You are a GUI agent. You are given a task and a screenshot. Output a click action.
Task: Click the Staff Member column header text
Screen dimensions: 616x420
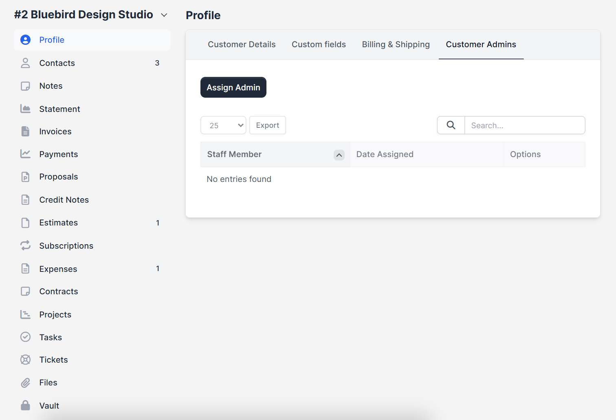coord(234,154)
